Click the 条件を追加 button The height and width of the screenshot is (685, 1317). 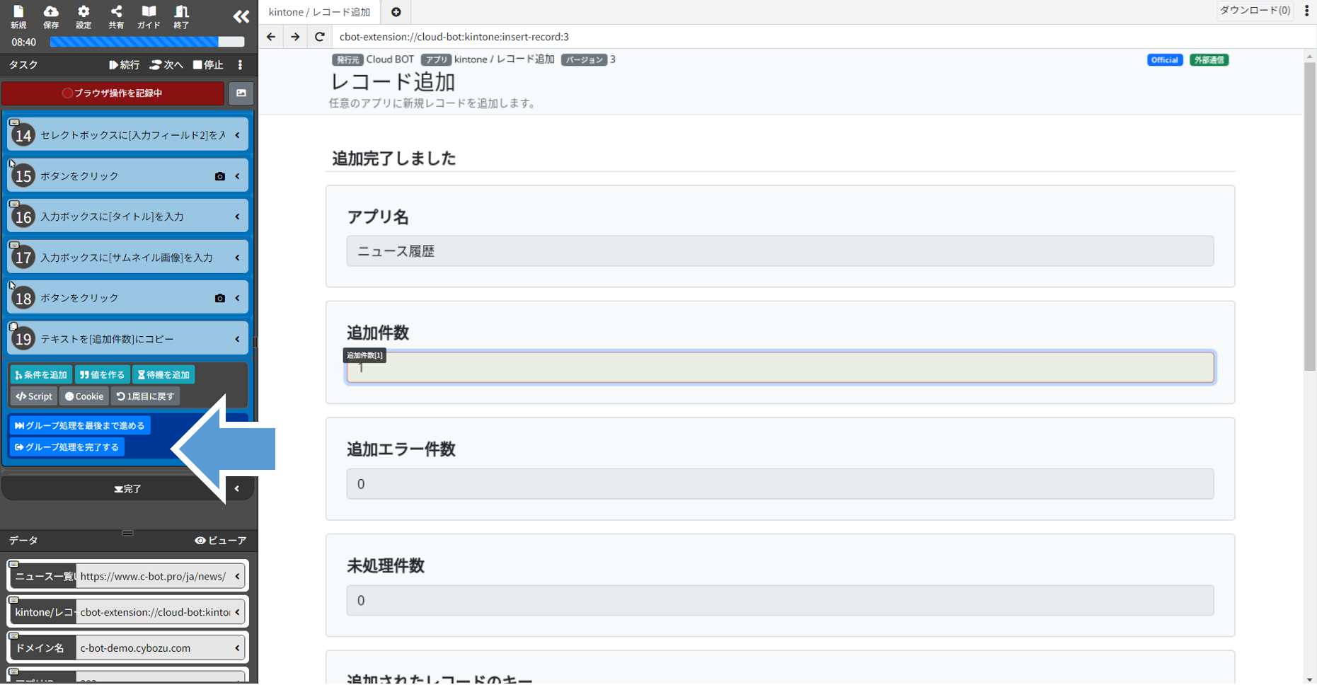[x=41, y=374]
